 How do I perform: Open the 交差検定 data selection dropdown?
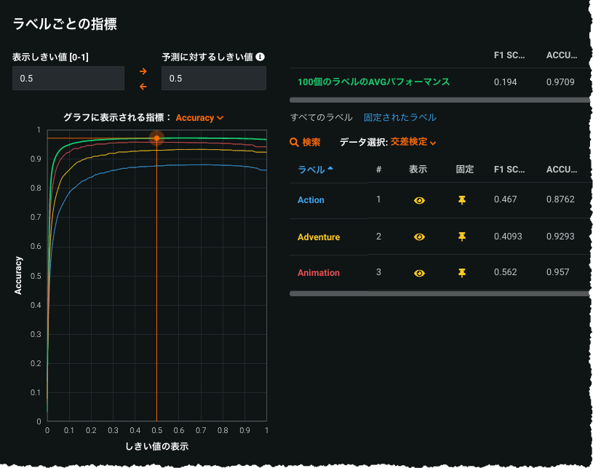tap(413, 143)
